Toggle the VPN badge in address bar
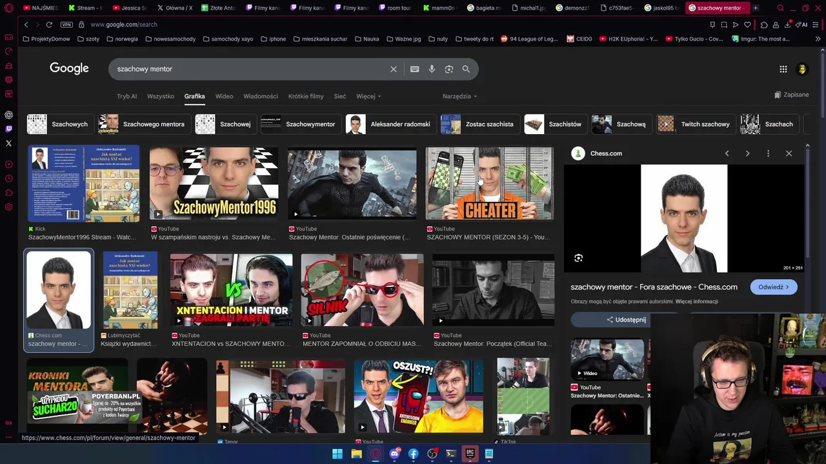 [x=66, y=24]
